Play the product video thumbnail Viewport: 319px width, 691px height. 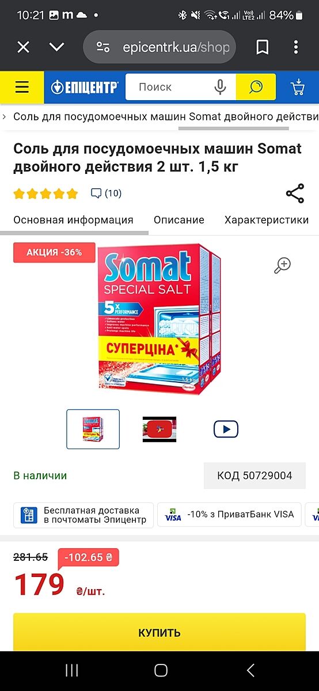click(x=226, y=429)
